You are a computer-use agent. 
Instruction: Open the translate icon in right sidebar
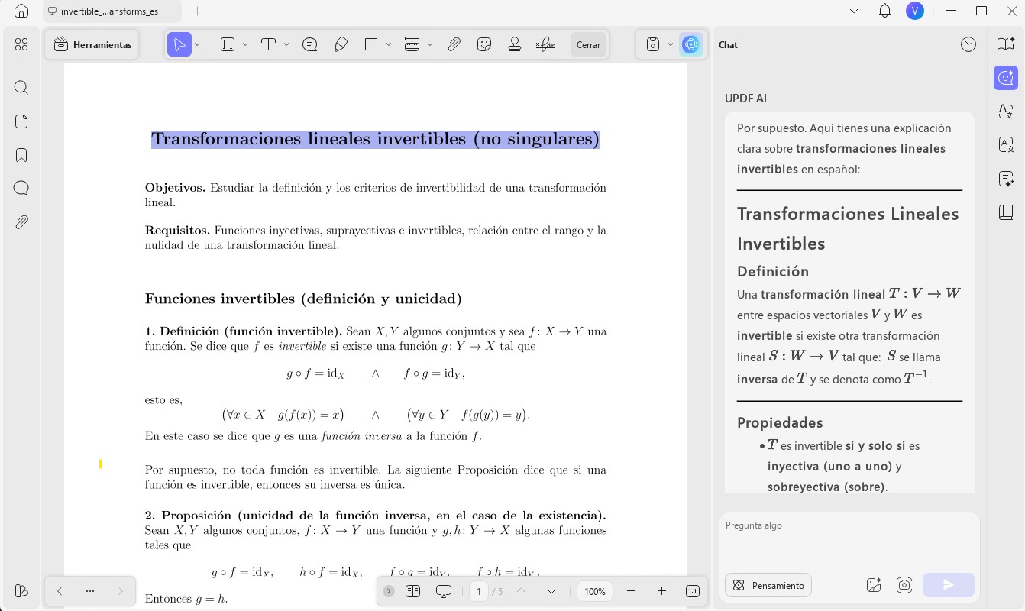point(1006,112)
